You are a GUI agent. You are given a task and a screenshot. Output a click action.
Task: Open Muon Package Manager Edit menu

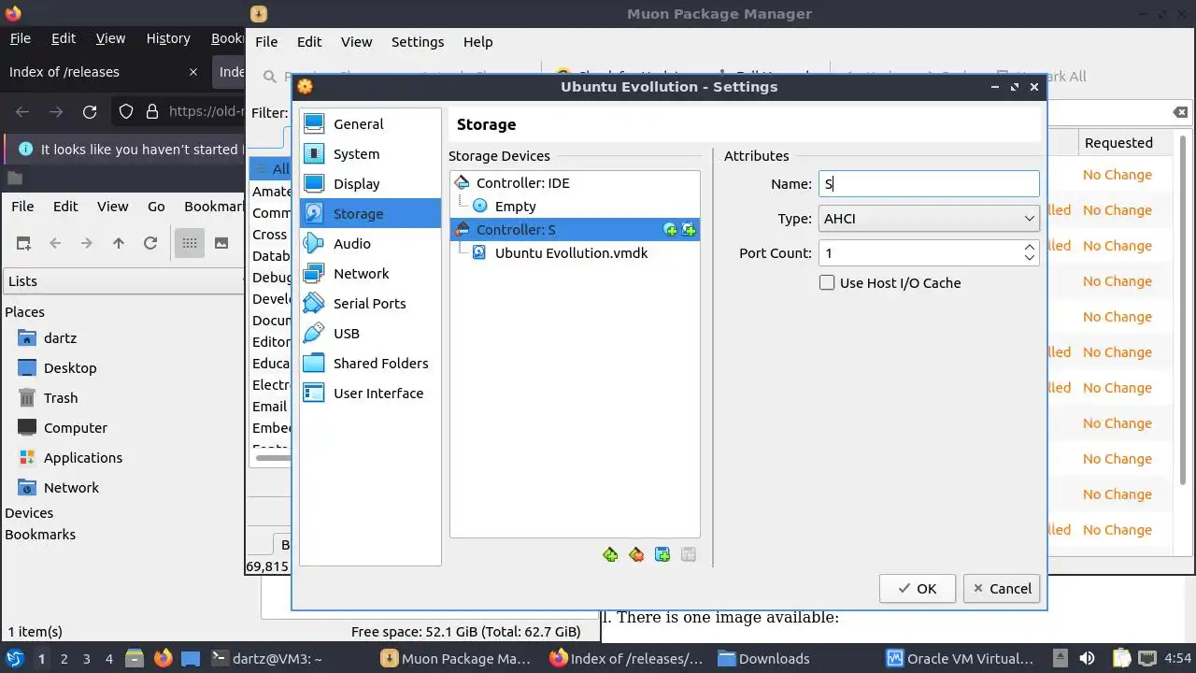(309, 42)
